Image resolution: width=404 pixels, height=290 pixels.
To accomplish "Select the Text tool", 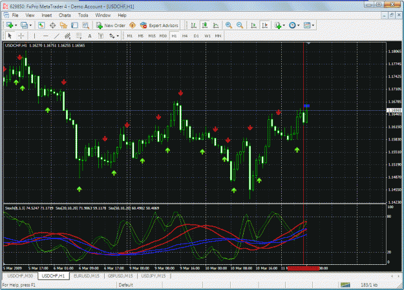I will [x=90, y=36].
